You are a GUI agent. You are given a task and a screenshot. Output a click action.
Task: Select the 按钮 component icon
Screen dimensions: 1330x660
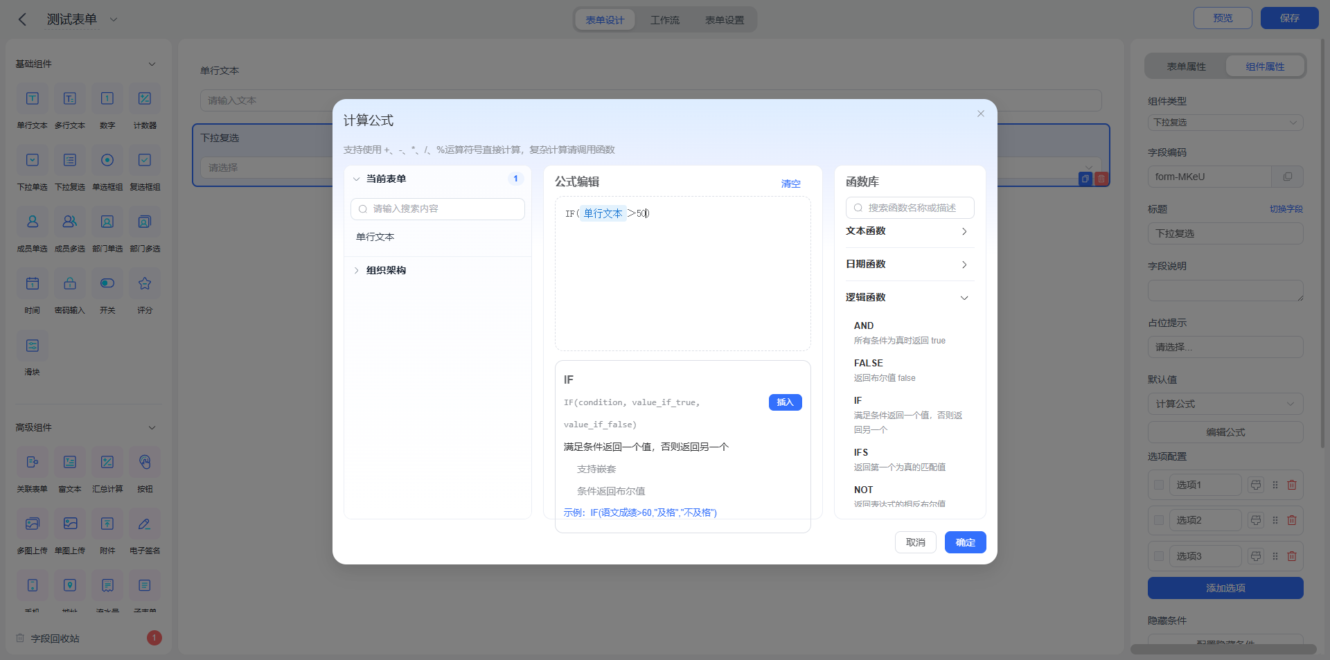(x=145, y=463)
